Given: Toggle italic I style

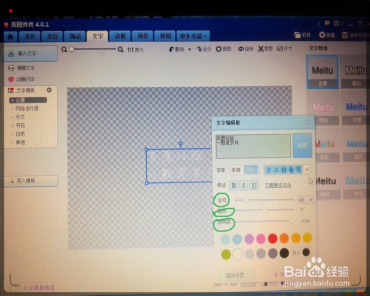Looking at the screenshot, I should [244, 185].
